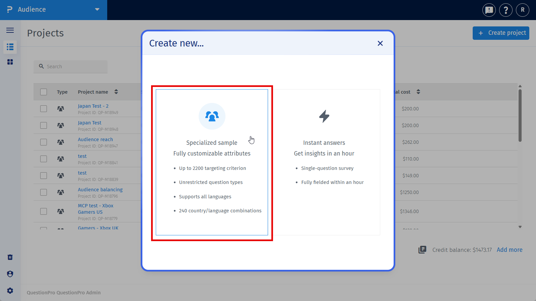The width and height of the screenshot is (536, 301).
Task: Select the Instant answers lightning icon
Action: (324, 116)
